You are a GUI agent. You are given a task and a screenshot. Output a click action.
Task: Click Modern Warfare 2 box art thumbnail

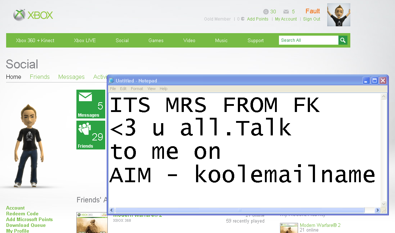pos(92,223)
